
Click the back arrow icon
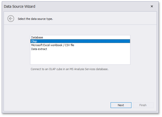coord(11,19)
